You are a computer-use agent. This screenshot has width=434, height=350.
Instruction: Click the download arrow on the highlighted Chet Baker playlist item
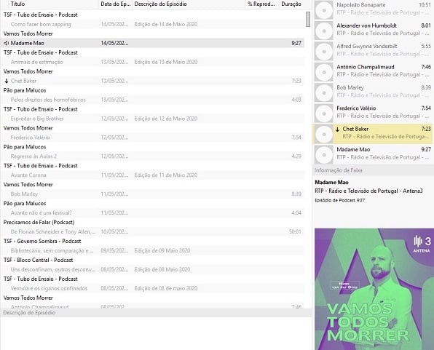coord(337,130)
